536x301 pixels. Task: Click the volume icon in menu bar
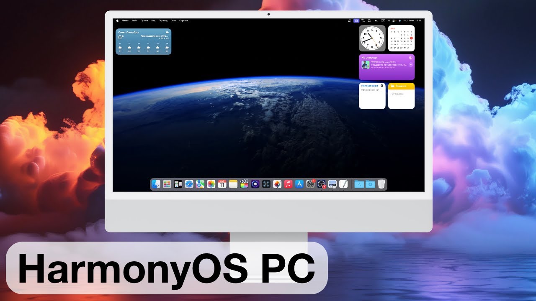376,20
